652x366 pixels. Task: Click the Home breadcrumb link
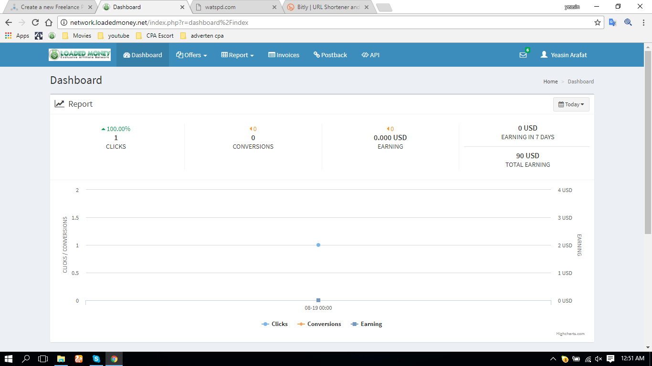(x=550, y=81)
